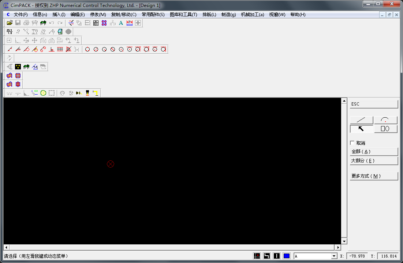
Task: Click the blue color swatch in status bar
Action: pyautogui.click(x=286, y=256)
